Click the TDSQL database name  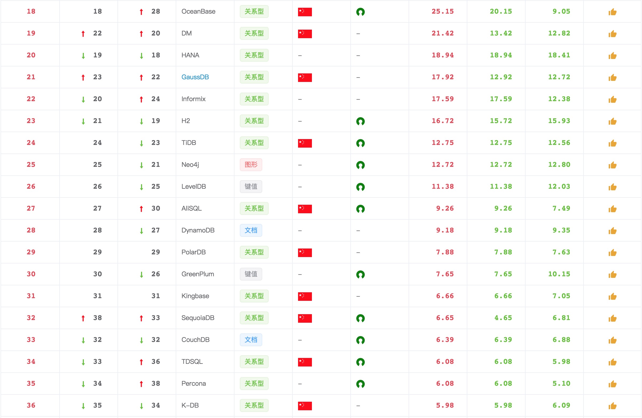tap(192, 361)
